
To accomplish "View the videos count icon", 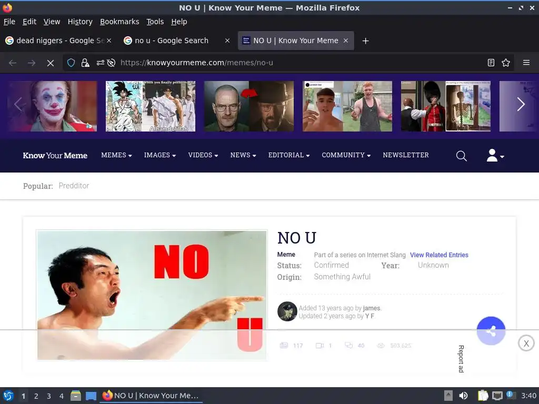I will [320, 345].
